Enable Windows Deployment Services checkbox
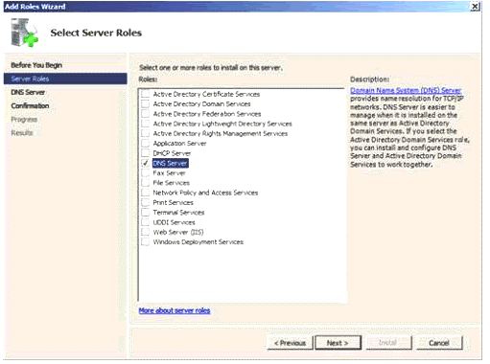Viewport: 490px width, 364px height. point(145,241)
